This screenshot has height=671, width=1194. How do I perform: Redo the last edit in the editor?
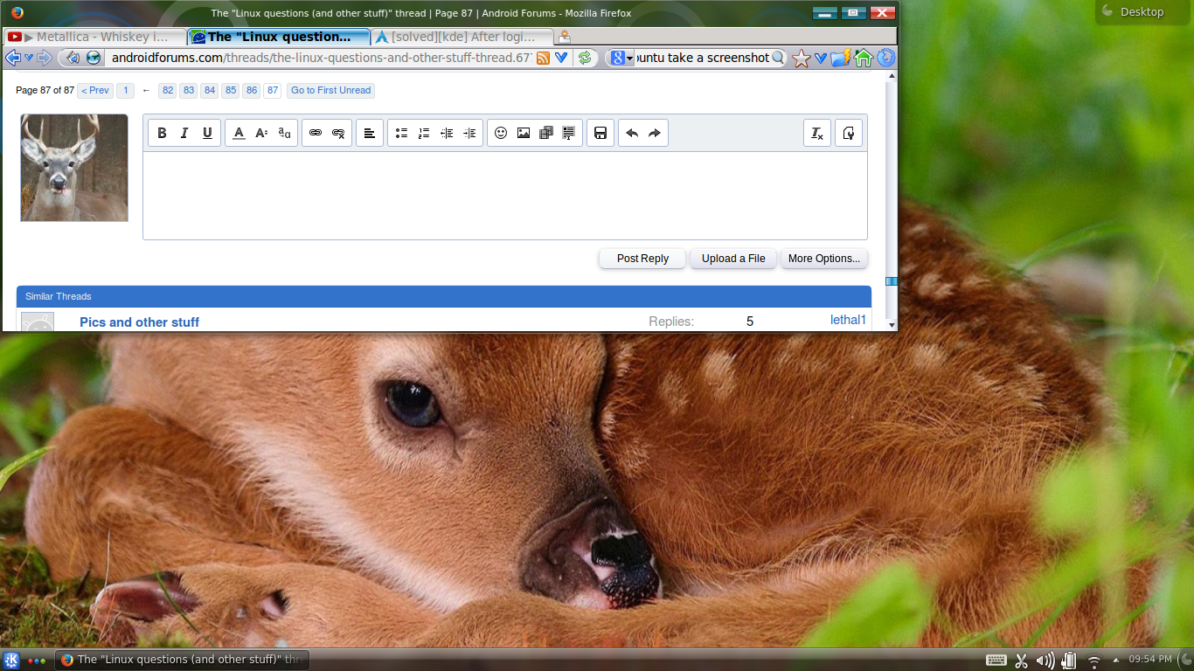(655, 133)
